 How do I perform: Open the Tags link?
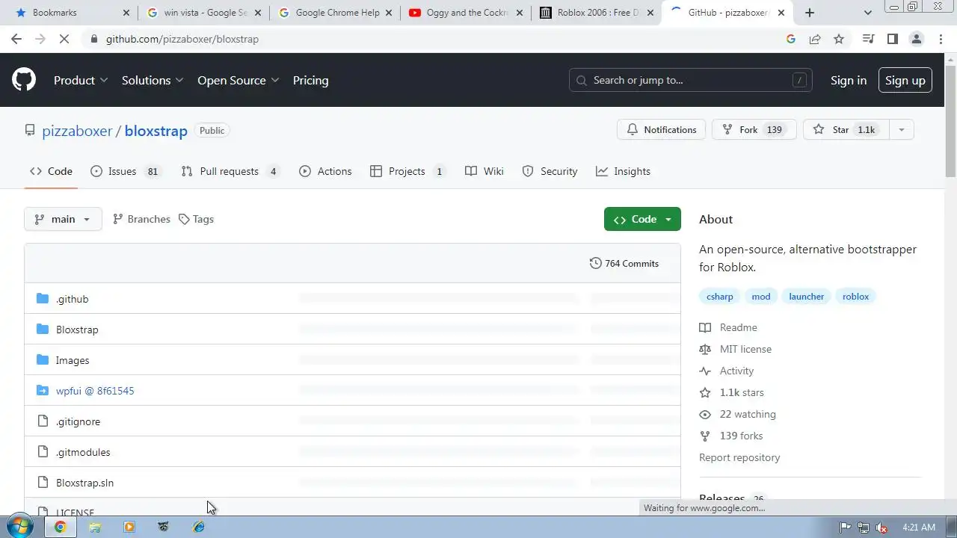pos(196,219)
